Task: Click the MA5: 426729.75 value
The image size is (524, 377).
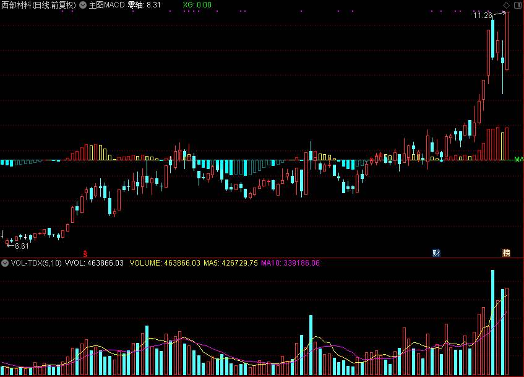Action: (x=231, y=263)
